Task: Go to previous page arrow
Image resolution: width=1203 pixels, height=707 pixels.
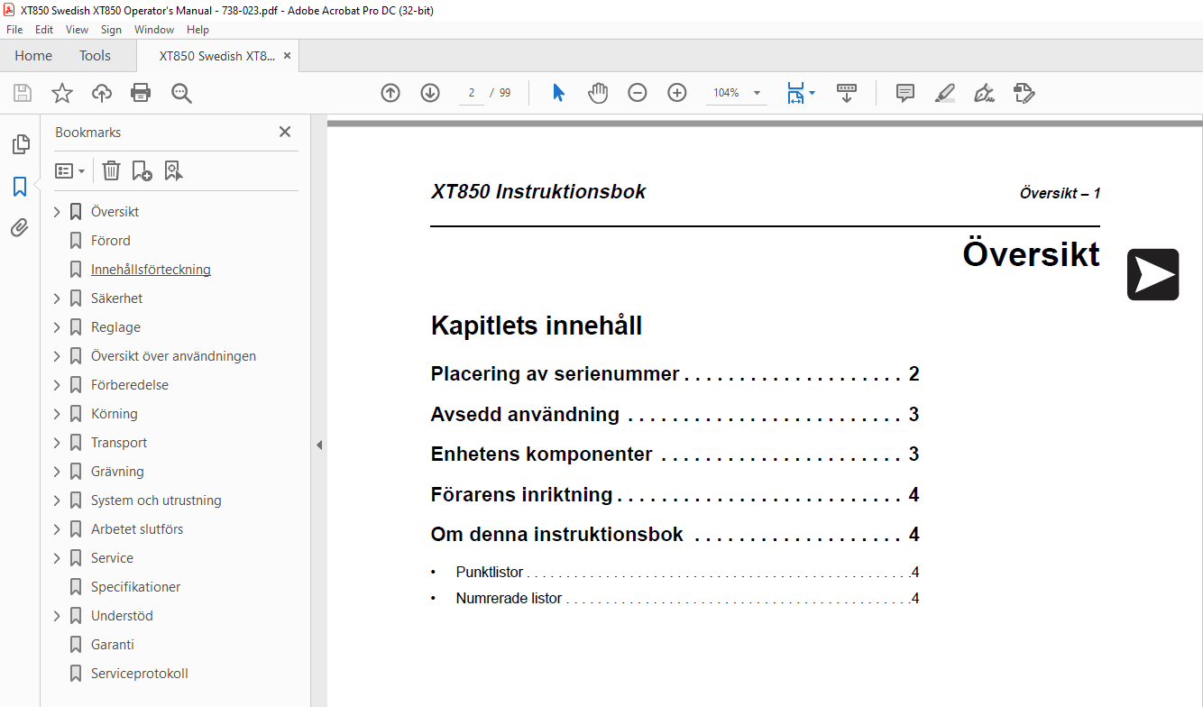Action: click(390, 93)
